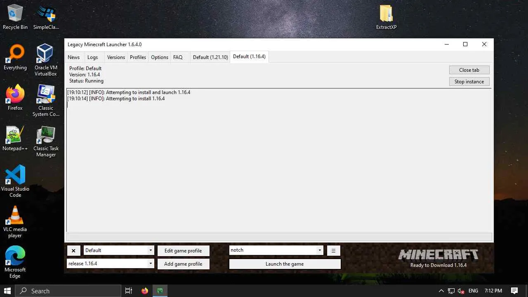Open the network status tray icon
This screenshot has height=297, width=528.
tap(451, 291)
